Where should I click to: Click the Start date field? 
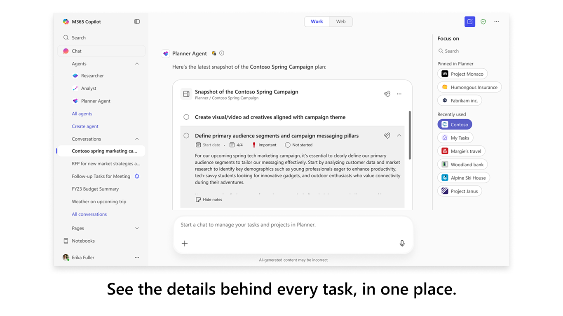(208, 145)
